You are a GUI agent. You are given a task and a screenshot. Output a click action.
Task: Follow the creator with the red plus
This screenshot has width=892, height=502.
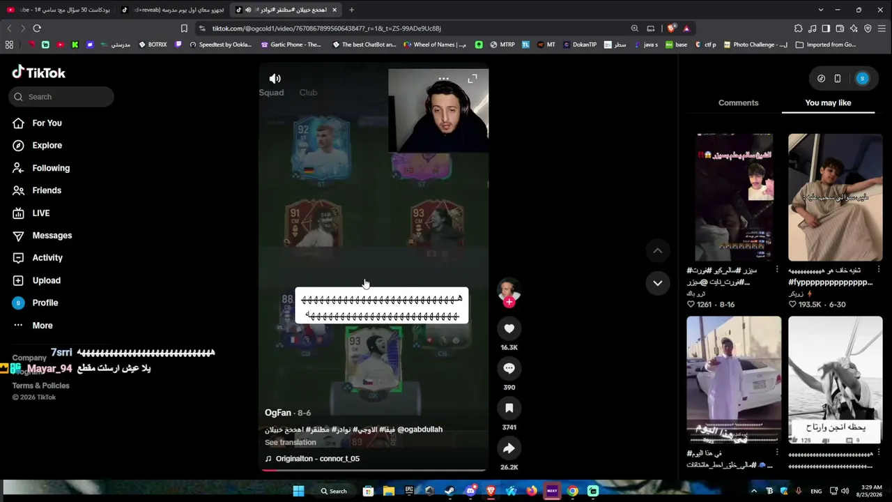tap(509, 302)
